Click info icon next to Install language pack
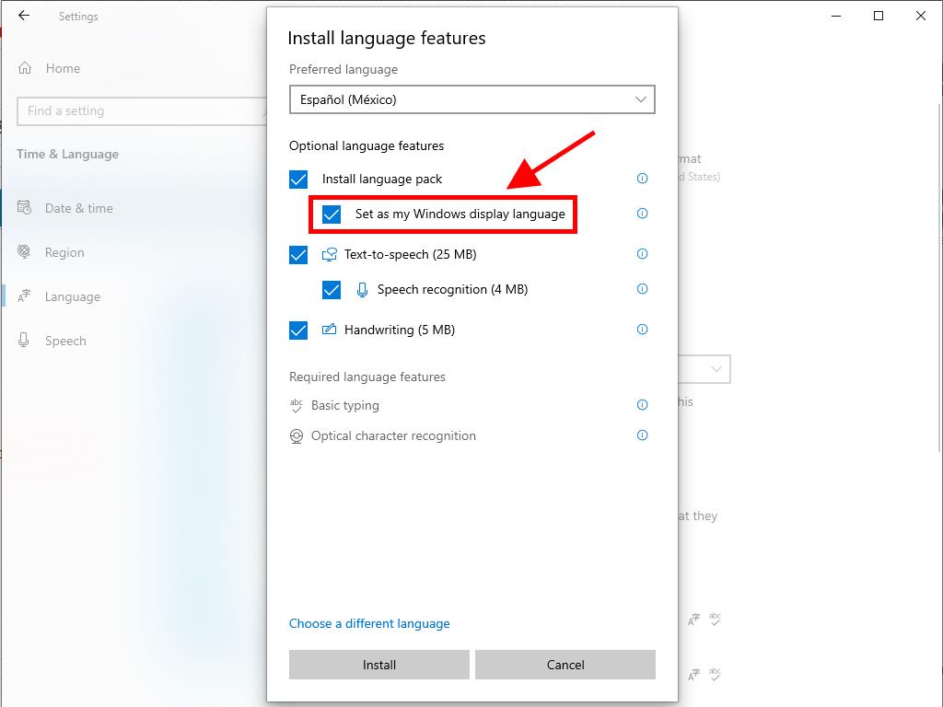 click(x=643, y=179)
